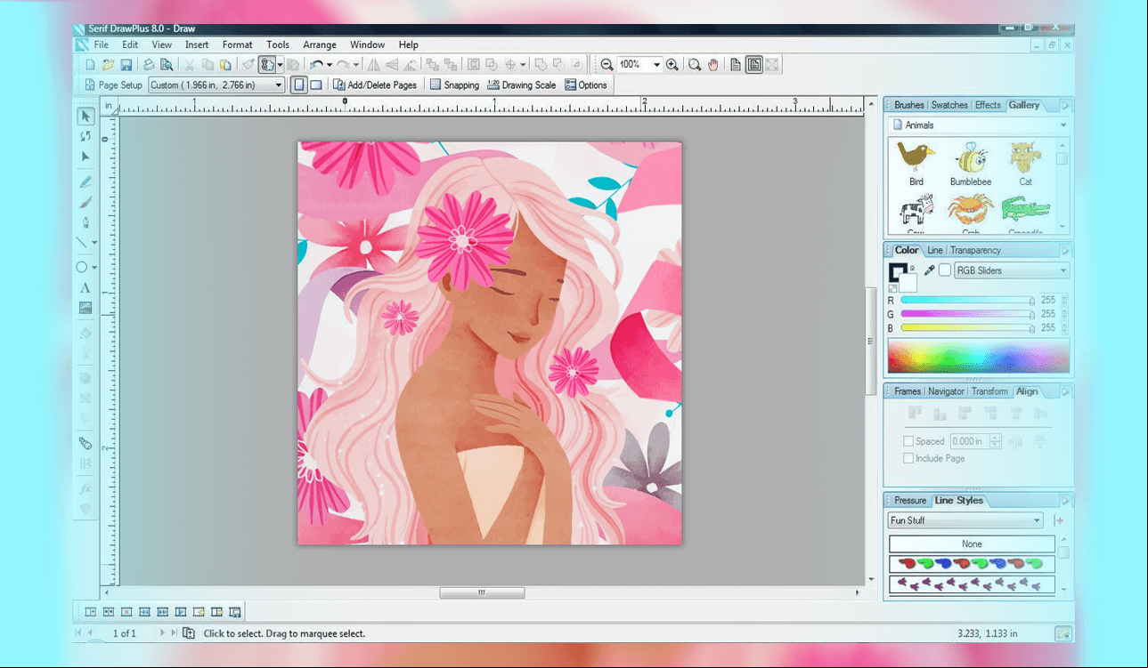Open the Options button
Screen dimensions: 1148x668
(586, 85)
